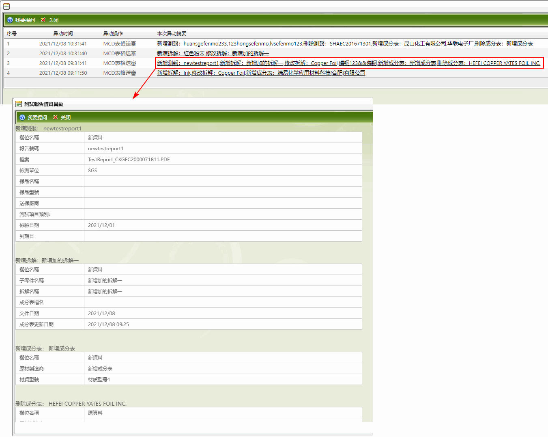Click the 報告號碼 field label
The image size is (548, 437).
click(29, 149)
